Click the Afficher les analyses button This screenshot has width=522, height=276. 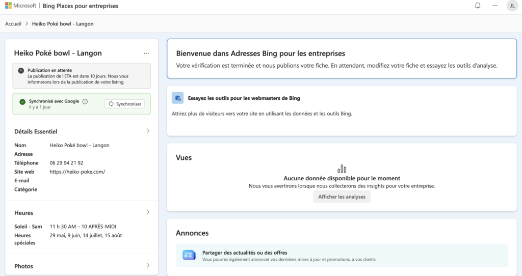point(342,197)
